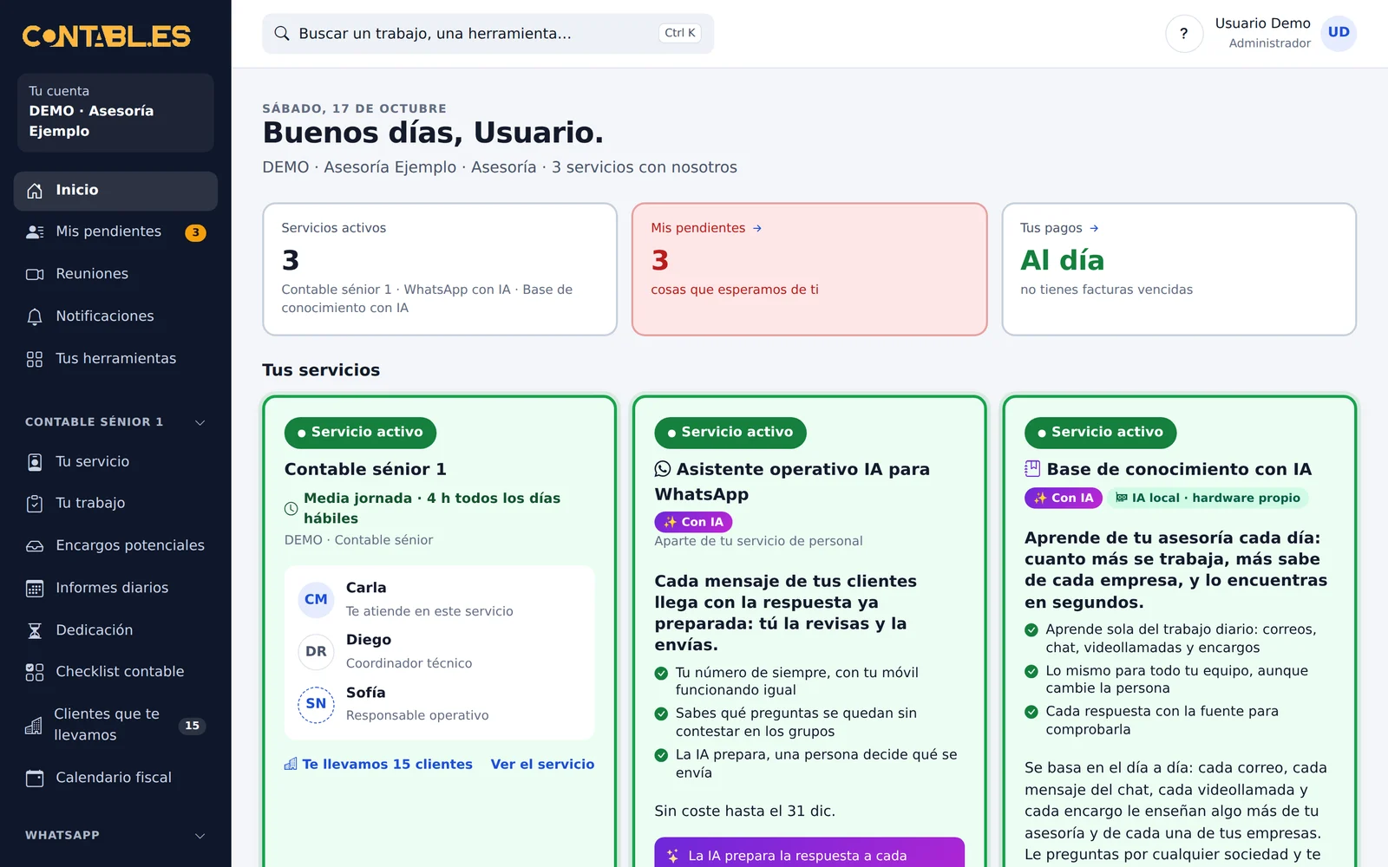Screen dimensions: 1388x867
Task: Open Te llevamos 15 clientes link
Action: point(378,764)
